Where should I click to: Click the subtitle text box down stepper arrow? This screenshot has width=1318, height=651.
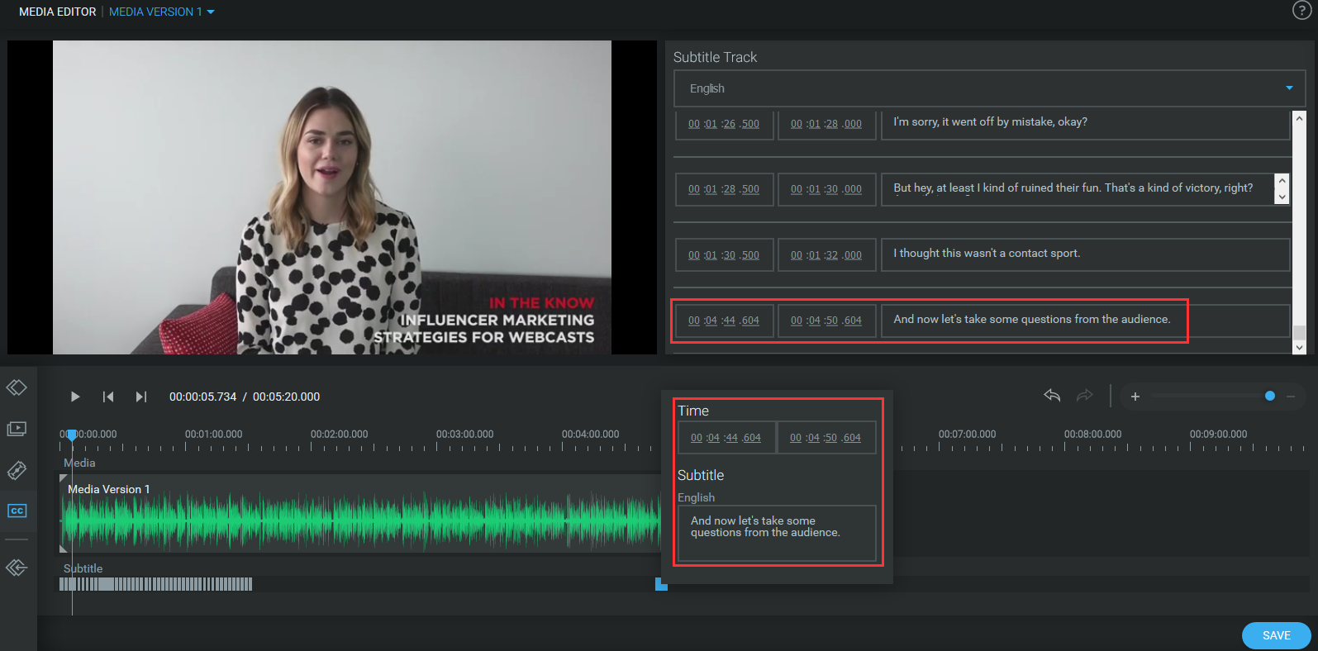pyautogui.click(x=1282, y=197)
